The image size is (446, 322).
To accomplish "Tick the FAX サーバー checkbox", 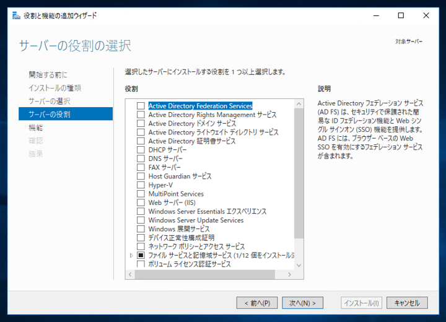I will 141,167.
